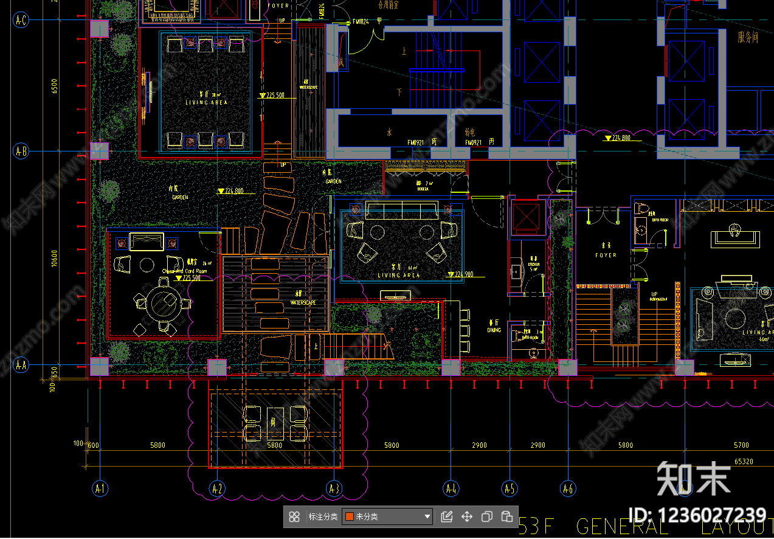This screenshot has height=539, width=774.
Task: Click the 服务间 room label
Action: (x=748, y=38)
